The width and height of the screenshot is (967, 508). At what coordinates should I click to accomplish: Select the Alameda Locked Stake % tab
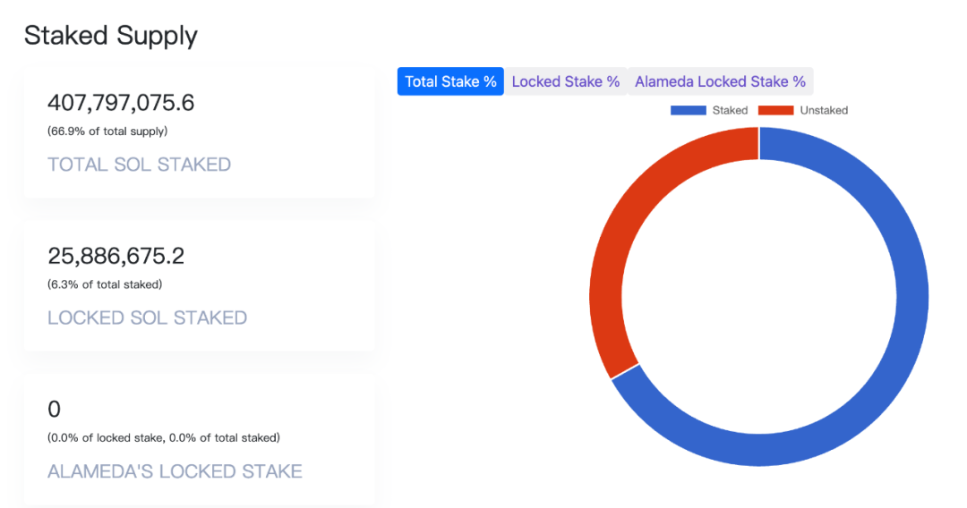720,81
